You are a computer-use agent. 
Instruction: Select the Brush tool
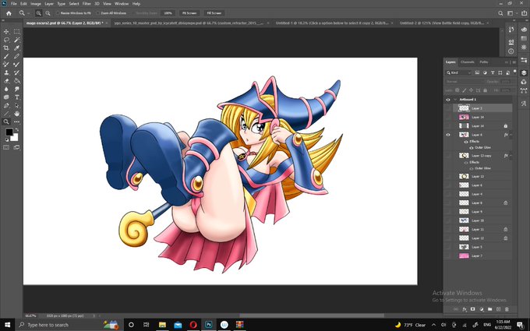pos(6,56)
